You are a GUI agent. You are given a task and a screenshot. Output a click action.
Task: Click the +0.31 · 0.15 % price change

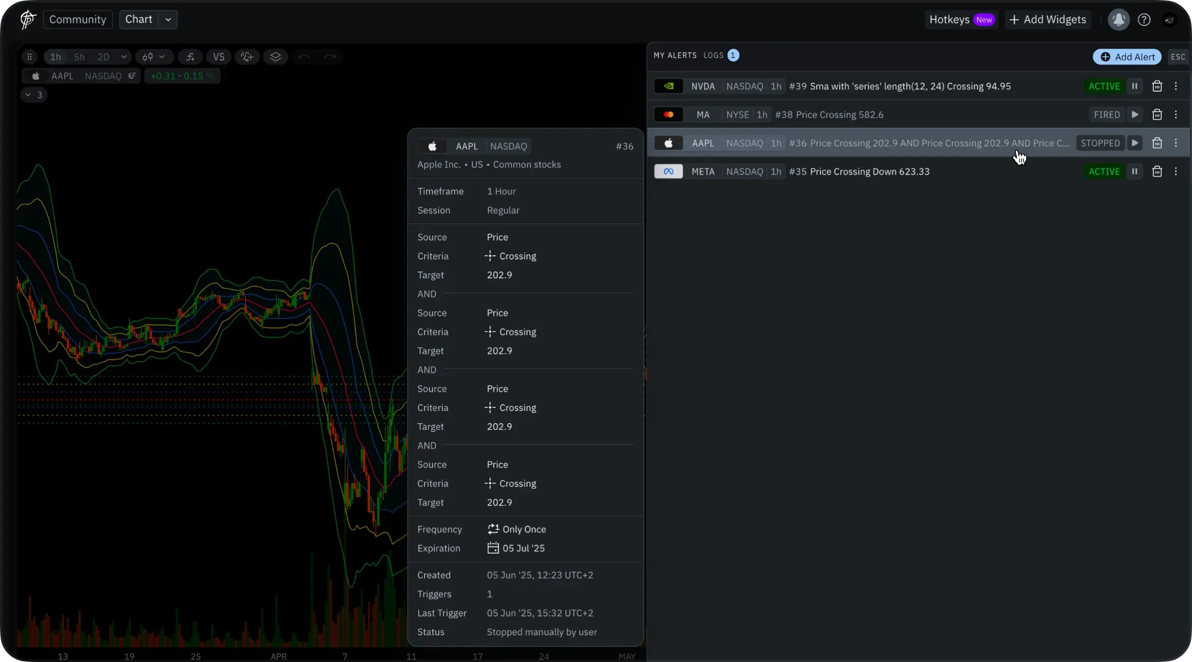tap(182, 76)
